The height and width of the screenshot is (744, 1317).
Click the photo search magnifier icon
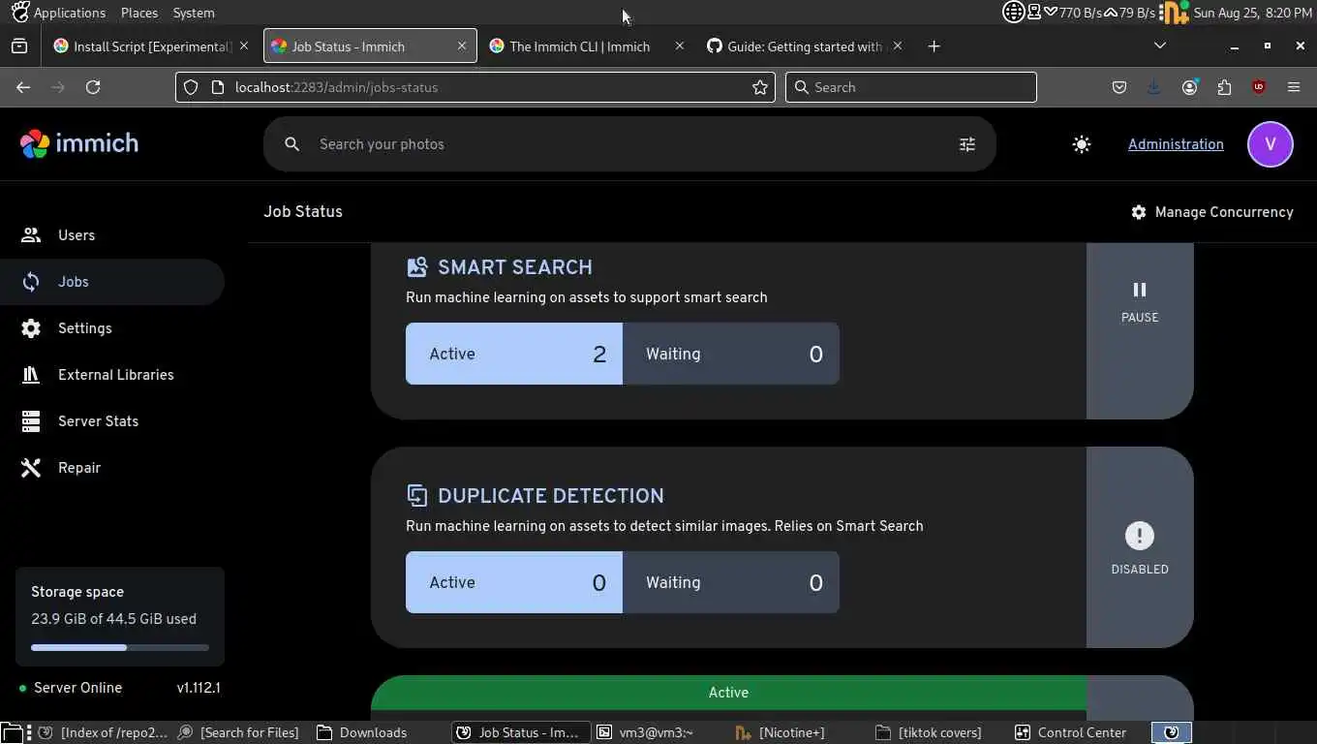click(x=291, y=144)
